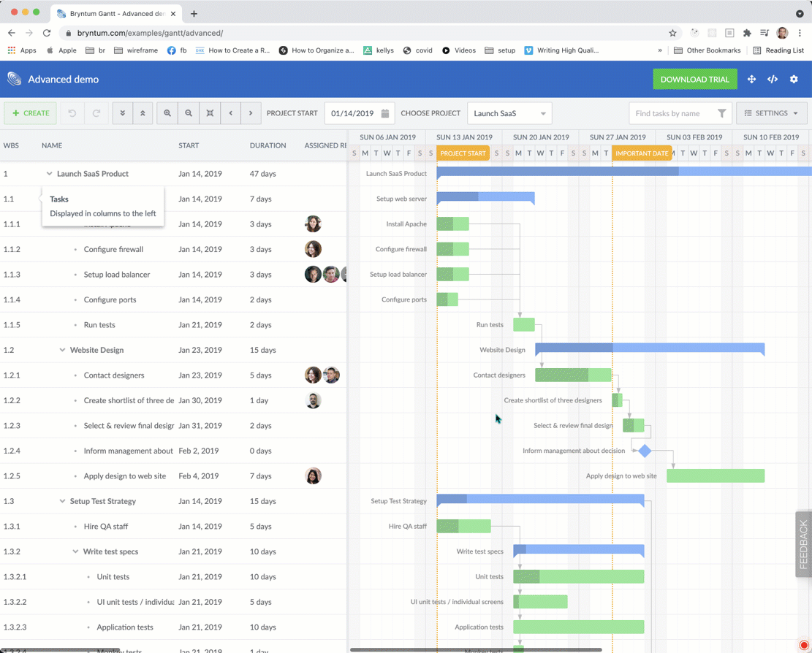
Task: Click the Assigned Resources column header
Action: pyautogui.click(x=325, y=145)
